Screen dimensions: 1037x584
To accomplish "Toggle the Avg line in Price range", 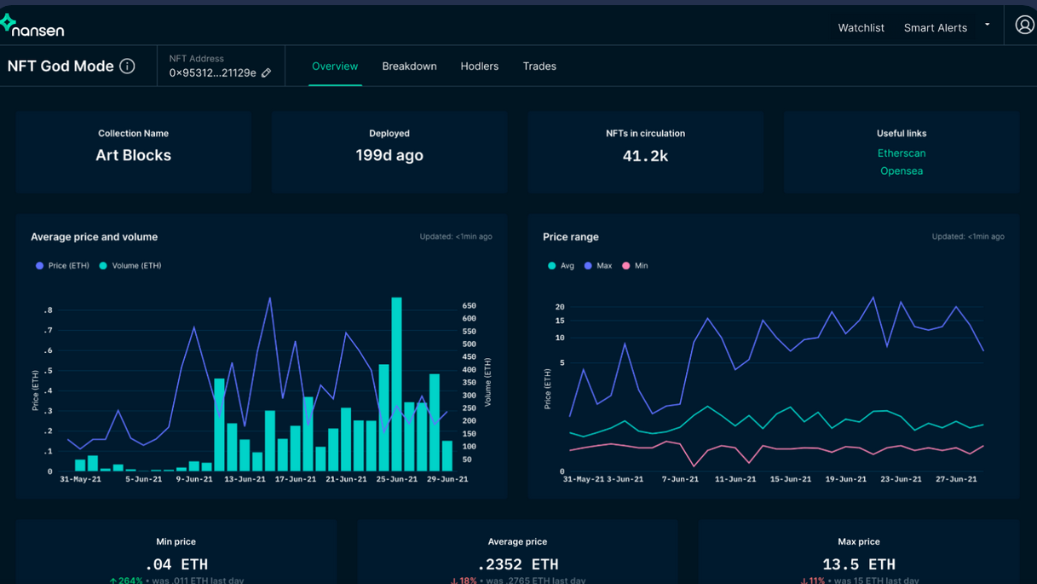I will [x=561, y=266].
